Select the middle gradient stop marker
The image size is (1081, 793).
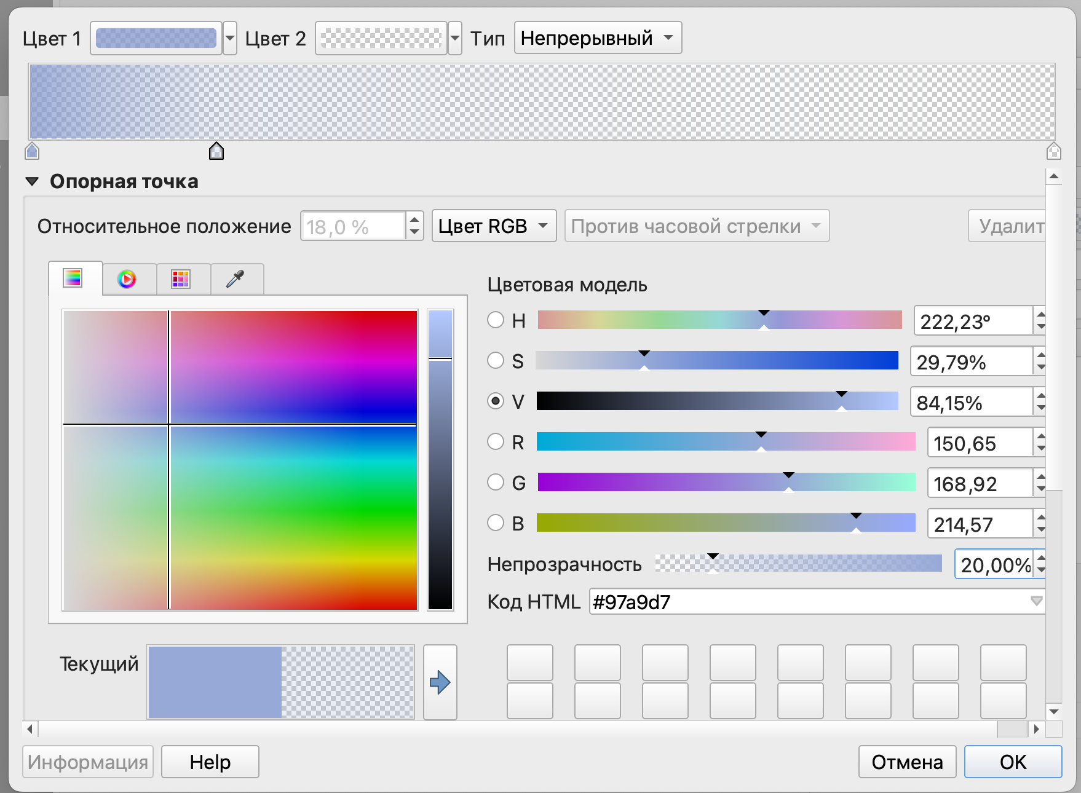(216, 151)
